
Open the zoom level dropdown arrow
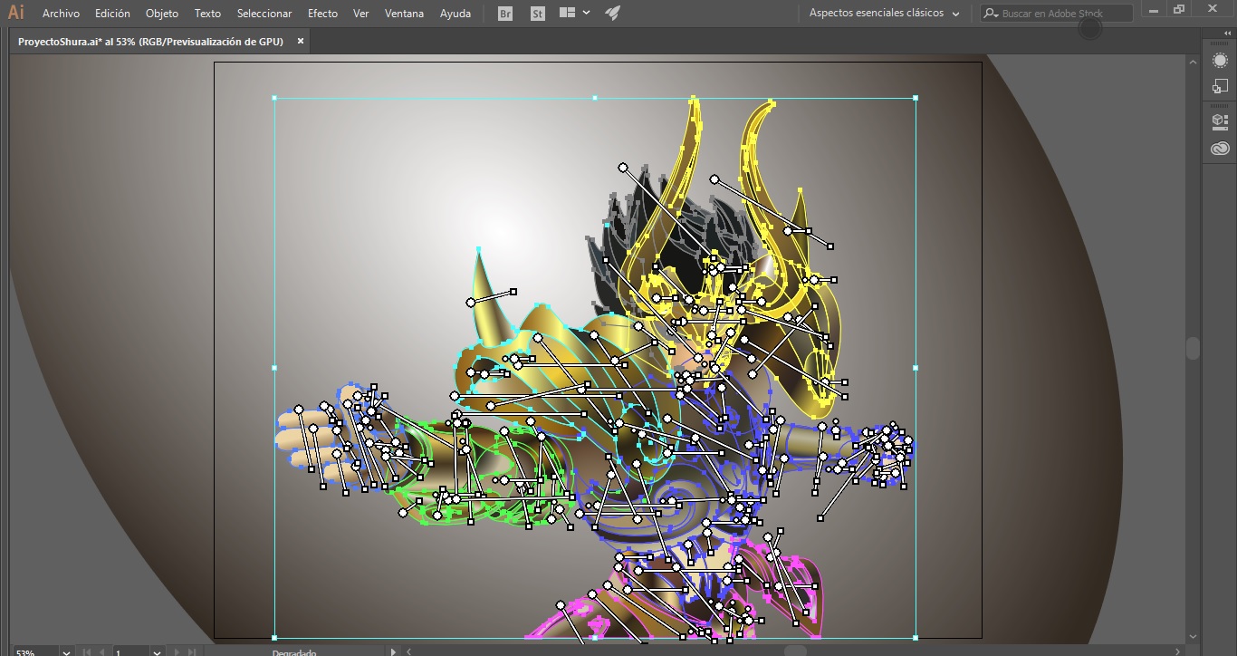coord(66,652)
